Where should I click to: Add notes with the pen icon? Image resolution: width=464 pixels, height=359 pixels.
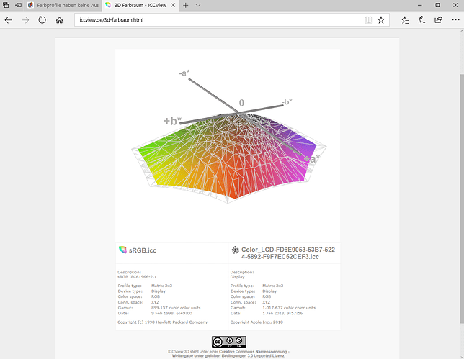421,20
